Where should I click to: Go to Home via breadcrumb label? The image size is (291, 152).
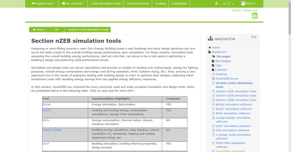coord(40,30)
